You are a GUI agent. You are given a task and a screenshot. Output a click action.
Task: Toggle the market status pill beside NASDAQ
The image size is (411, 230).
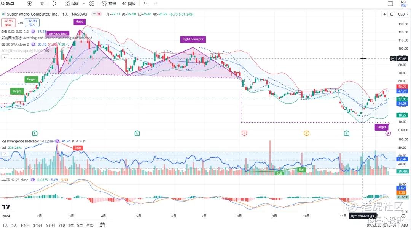point(96,14)
